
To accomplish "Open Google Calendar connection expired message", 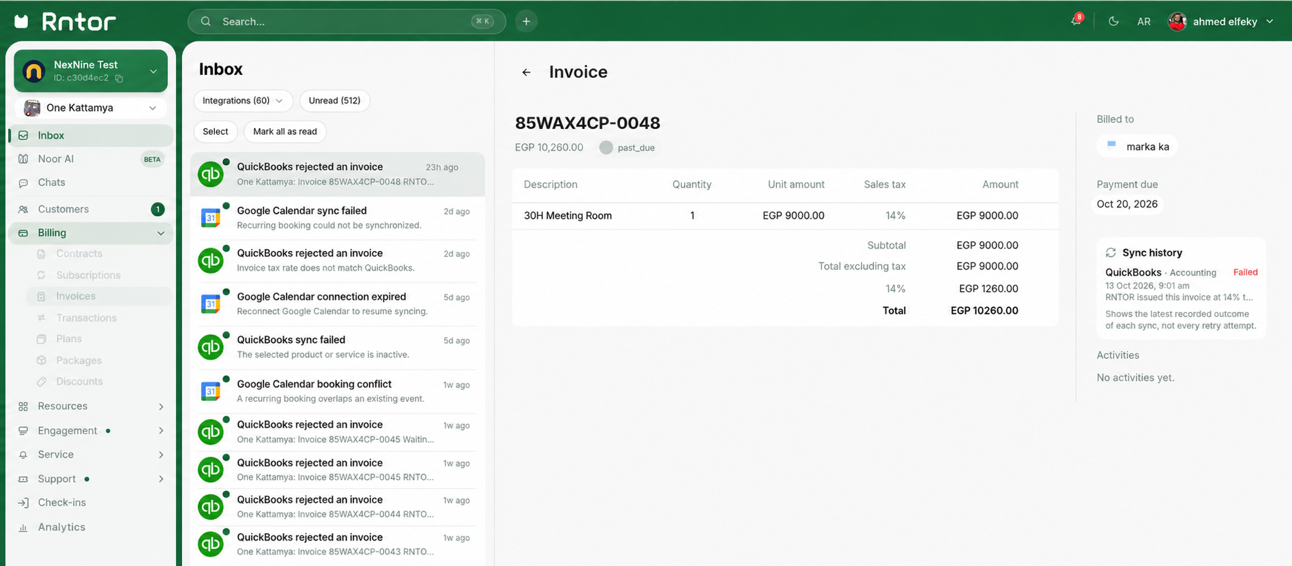I will tap(338, 303).
